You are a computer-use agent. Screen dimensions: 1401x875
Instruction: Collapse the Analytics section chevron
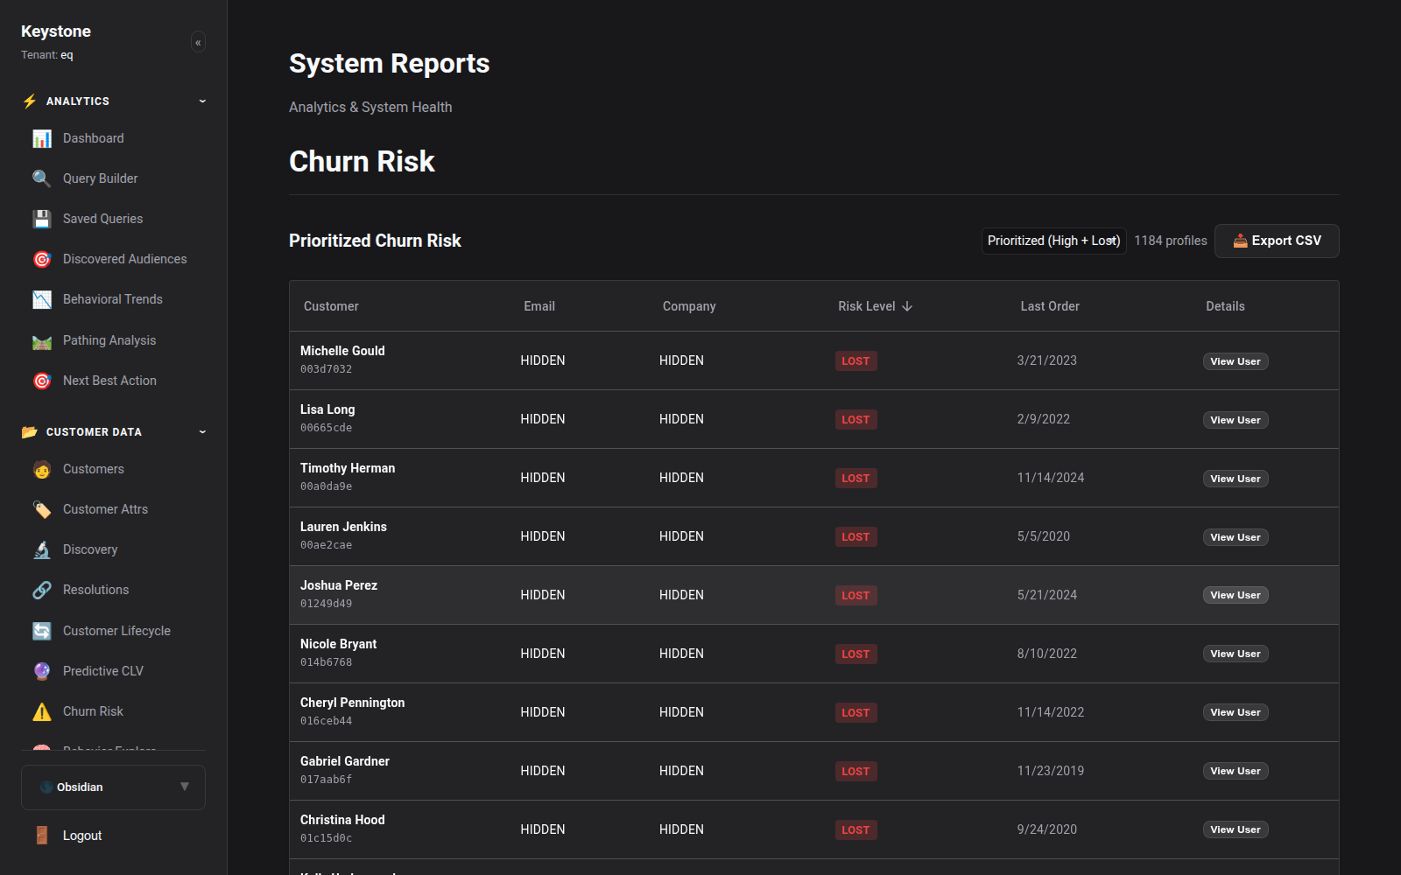202,101
